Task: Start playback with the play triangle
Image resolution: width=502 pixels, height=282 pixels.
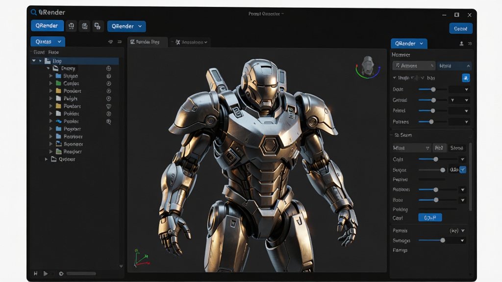Action: pos(46,274)
